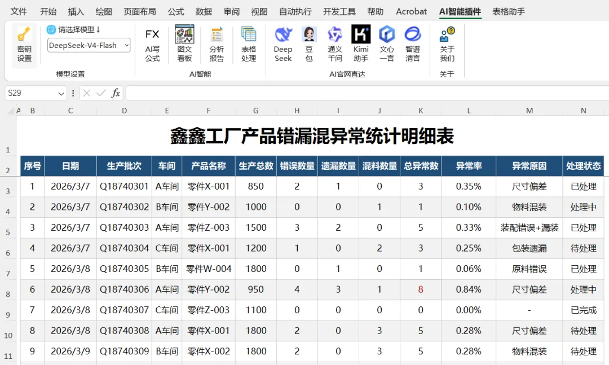The width and height of the screenshot is (609, 365).
Task: Launch the 豆包 assistant icon
Action: point(309,34)
